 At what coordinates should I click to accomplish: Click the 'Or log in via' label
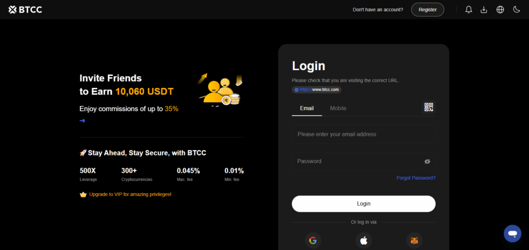point(364,222)
